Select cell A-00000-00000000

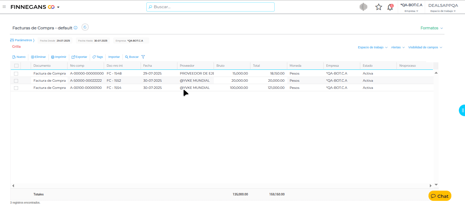coord(86,74)
